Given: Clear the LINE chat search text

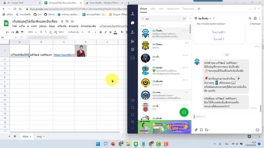Looking at the screenshot, I should point(184,18).
